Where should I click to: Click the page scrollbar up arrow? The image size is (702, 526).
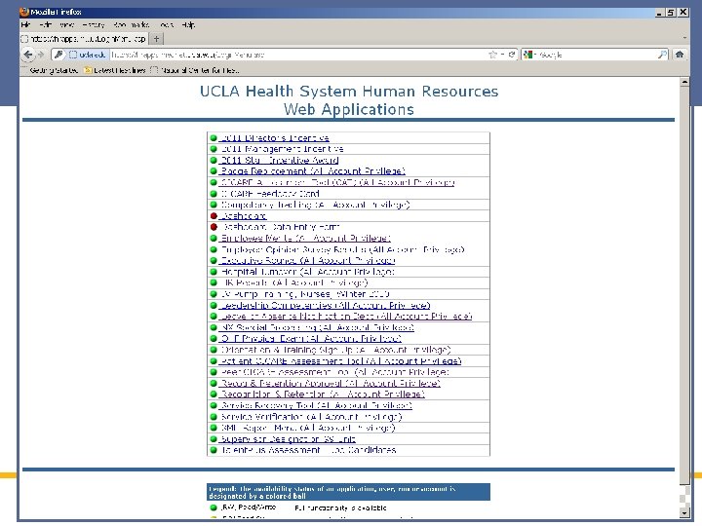[x=684, y=82]
